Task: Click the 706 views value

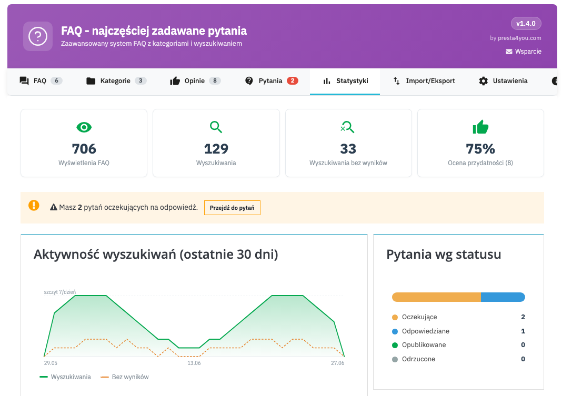Action: [x=84, y=149]
